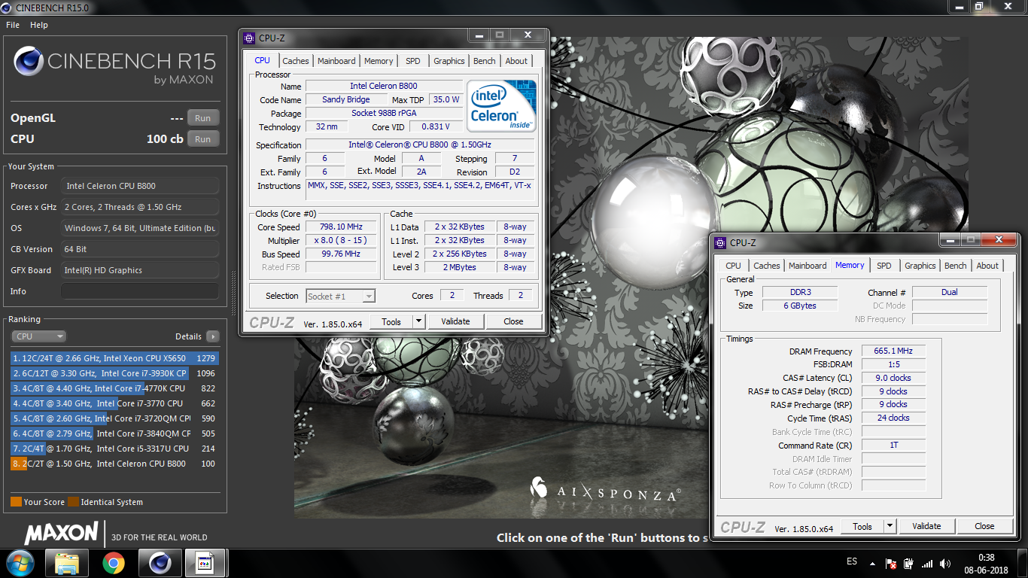Viewport: 1028px width, 578px height.
Task: Click the Cinebench window title icon
Action: (x=7, y=7)
